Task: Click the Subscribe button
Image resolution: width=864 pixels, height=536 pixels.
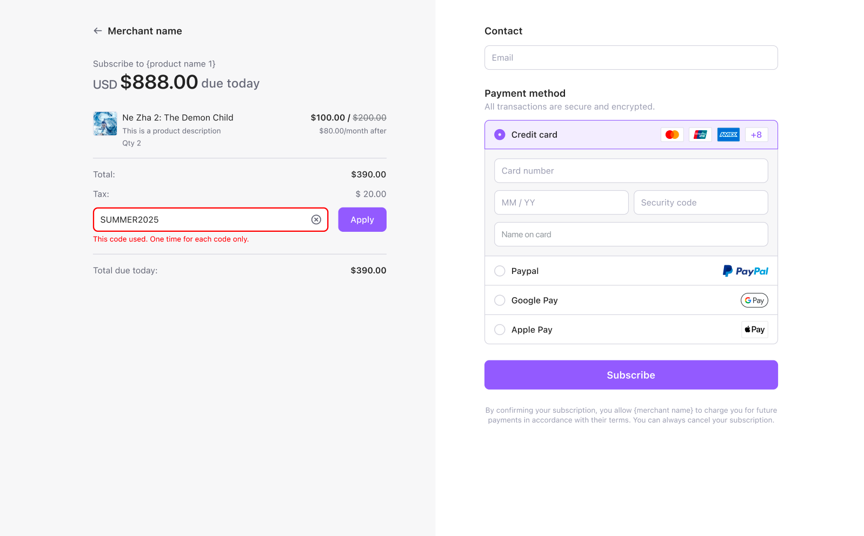Action: (x=631, y=375)
